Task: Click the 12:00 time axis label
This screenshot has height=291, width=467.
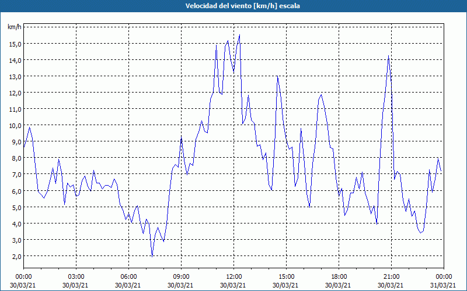Action: click(234, 277)
